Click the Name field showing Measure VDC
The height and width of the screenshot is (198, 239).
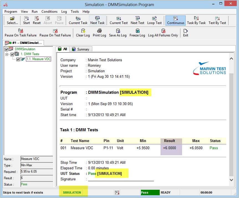pyautogui.click(x=37, y=159)
